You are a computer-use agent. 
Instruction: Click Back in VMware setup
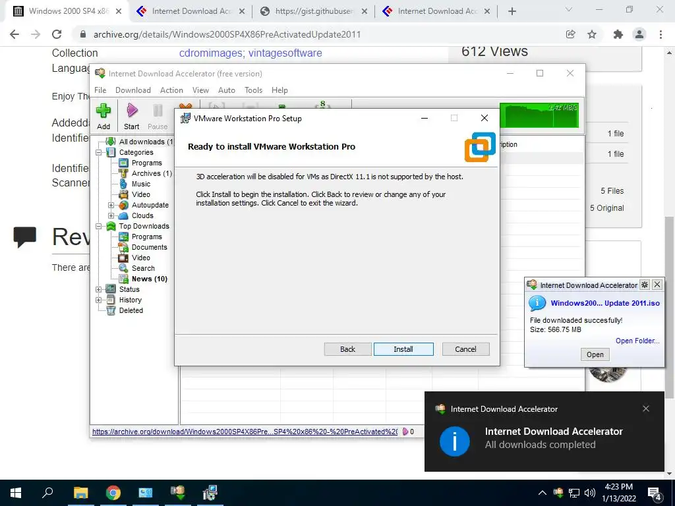pos(348,349)
